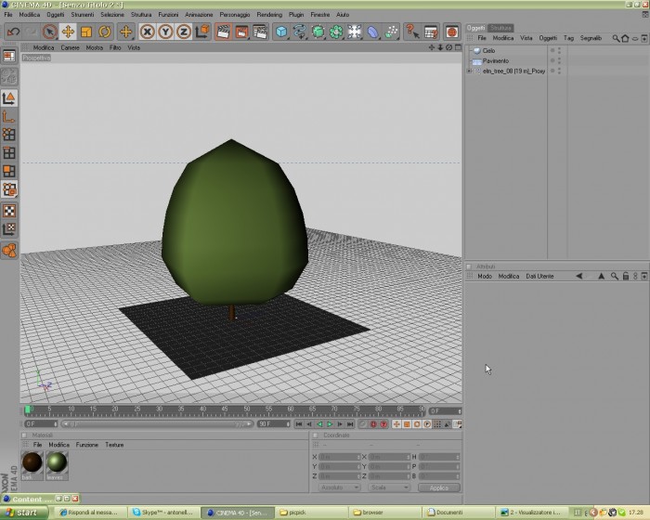Click the Applica button
This screenshot has height=520, width=650.
point(439,487)
